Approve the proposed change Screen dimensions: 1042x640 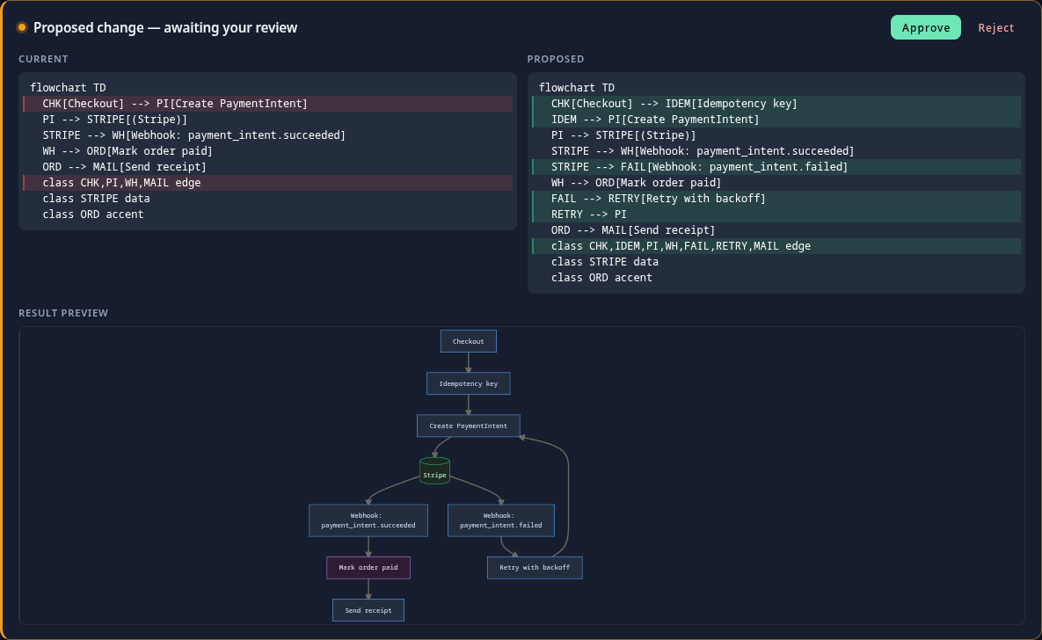925,27
